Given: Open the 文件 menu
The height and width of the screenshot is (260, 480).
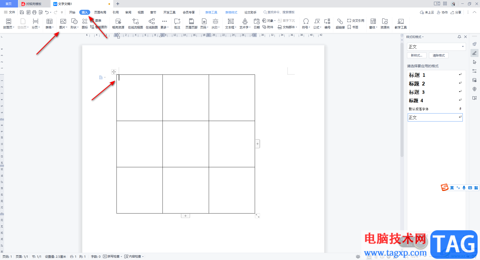Looking at the screenshot, I should (9, 12).
